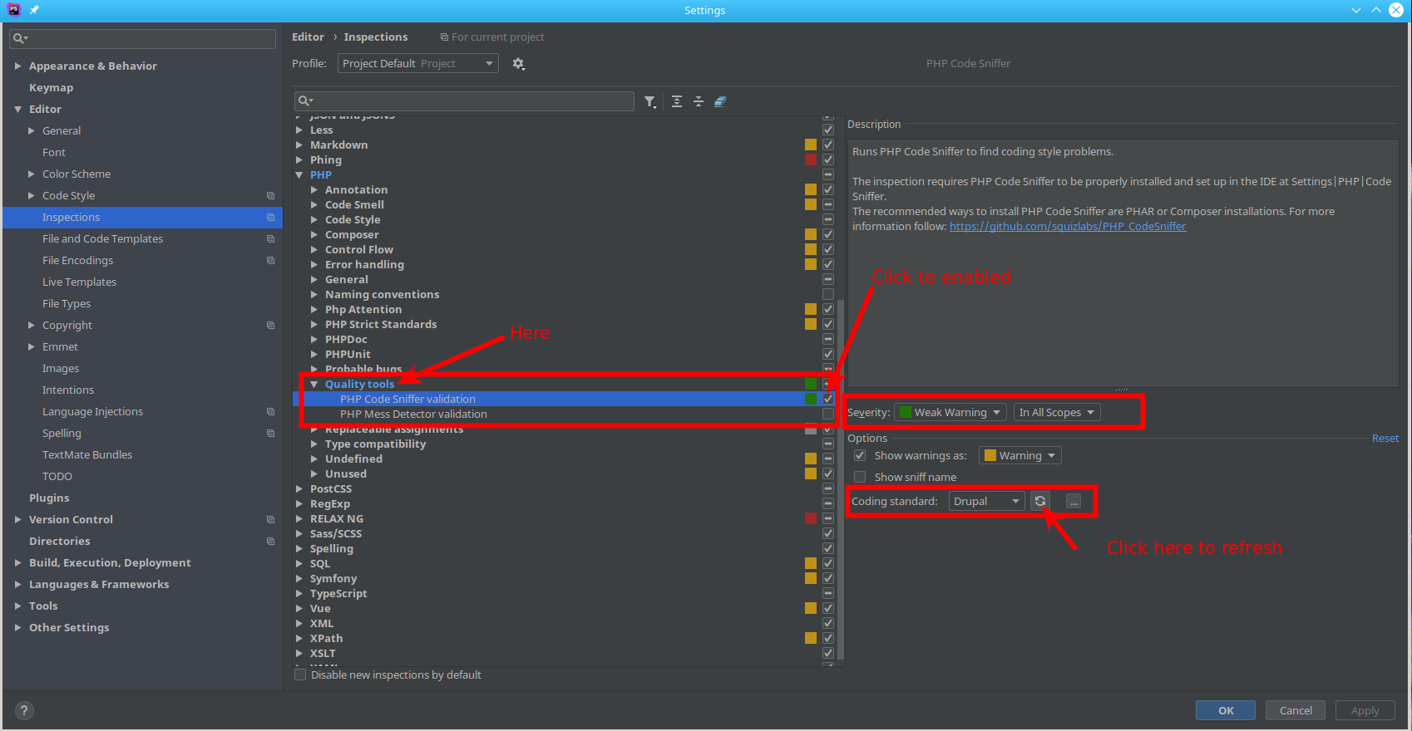
Task: Open the PHP_CodeSniffer GitHub link
Action: 1068,226
